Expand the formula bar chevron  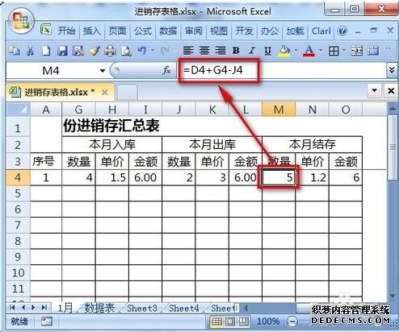click(392, 70)
